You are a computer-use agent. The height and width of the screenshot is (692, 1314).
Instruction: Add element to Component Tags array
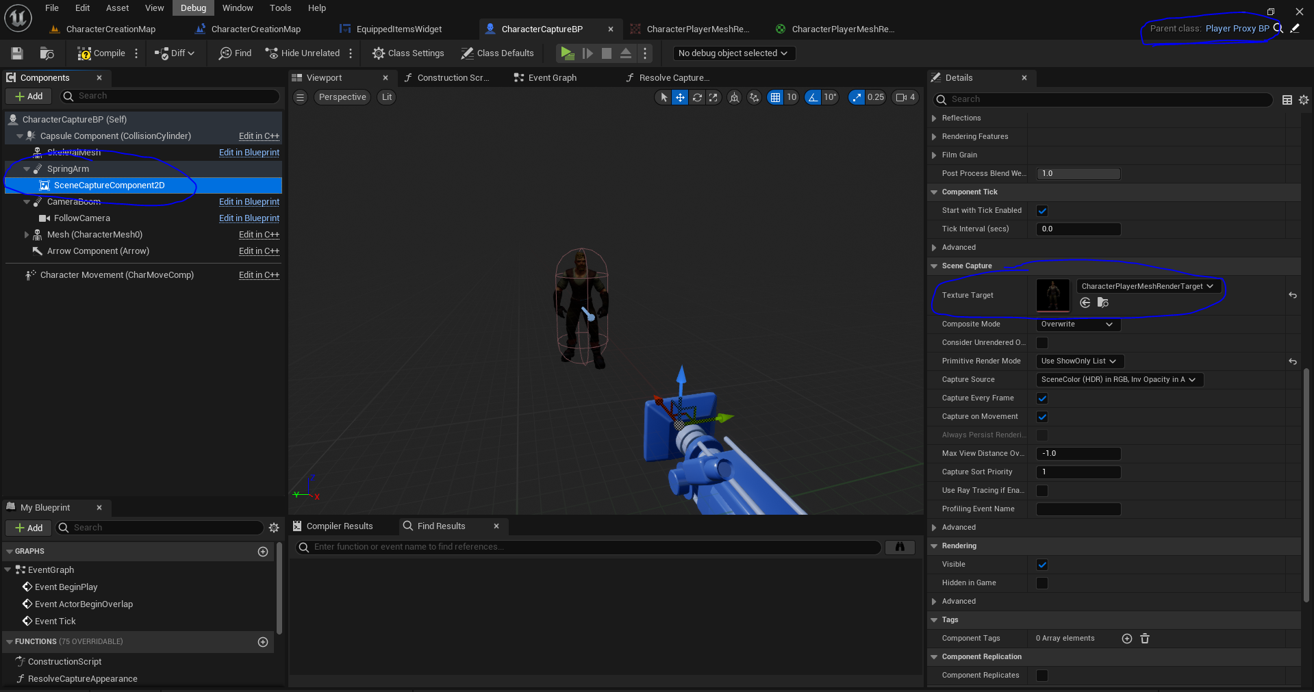point(1127,639)
